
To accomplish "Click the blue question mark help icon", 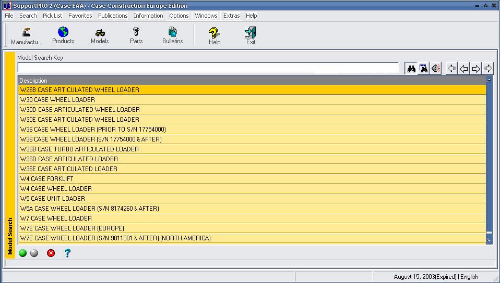I will coord(67,253).
